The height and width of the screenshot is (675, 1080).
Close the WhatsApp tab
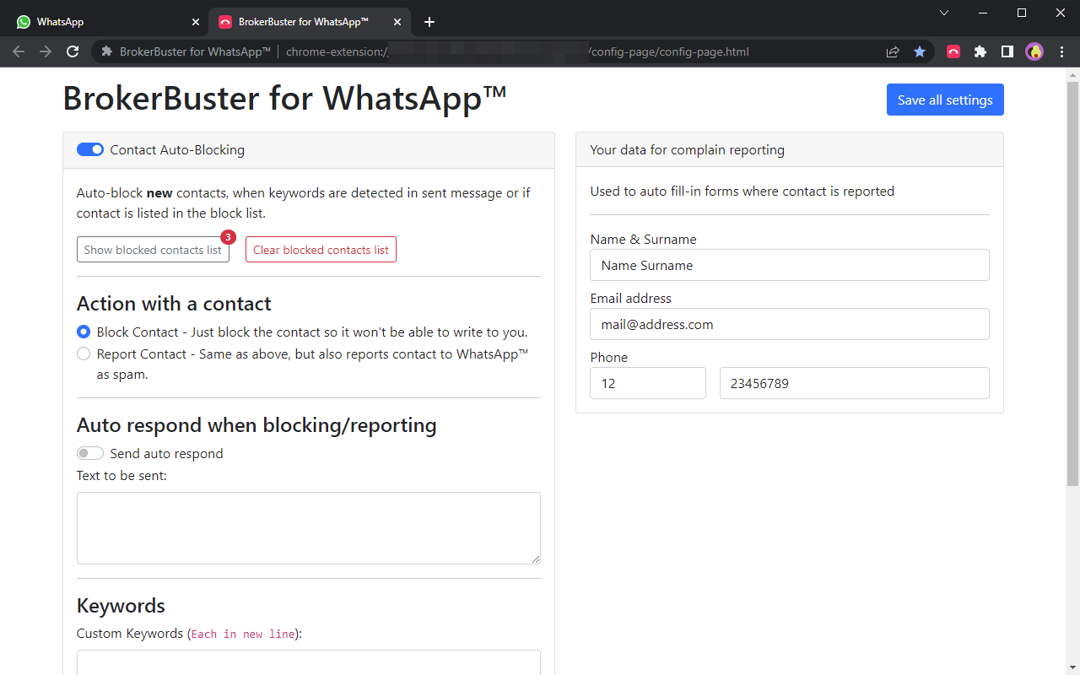[x=196, y=22]
